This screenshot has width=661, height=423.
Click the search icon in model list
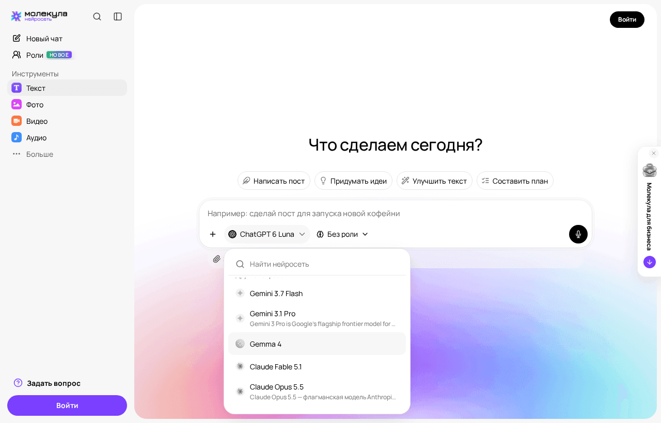pyautogui.click(x=240, y=264)
